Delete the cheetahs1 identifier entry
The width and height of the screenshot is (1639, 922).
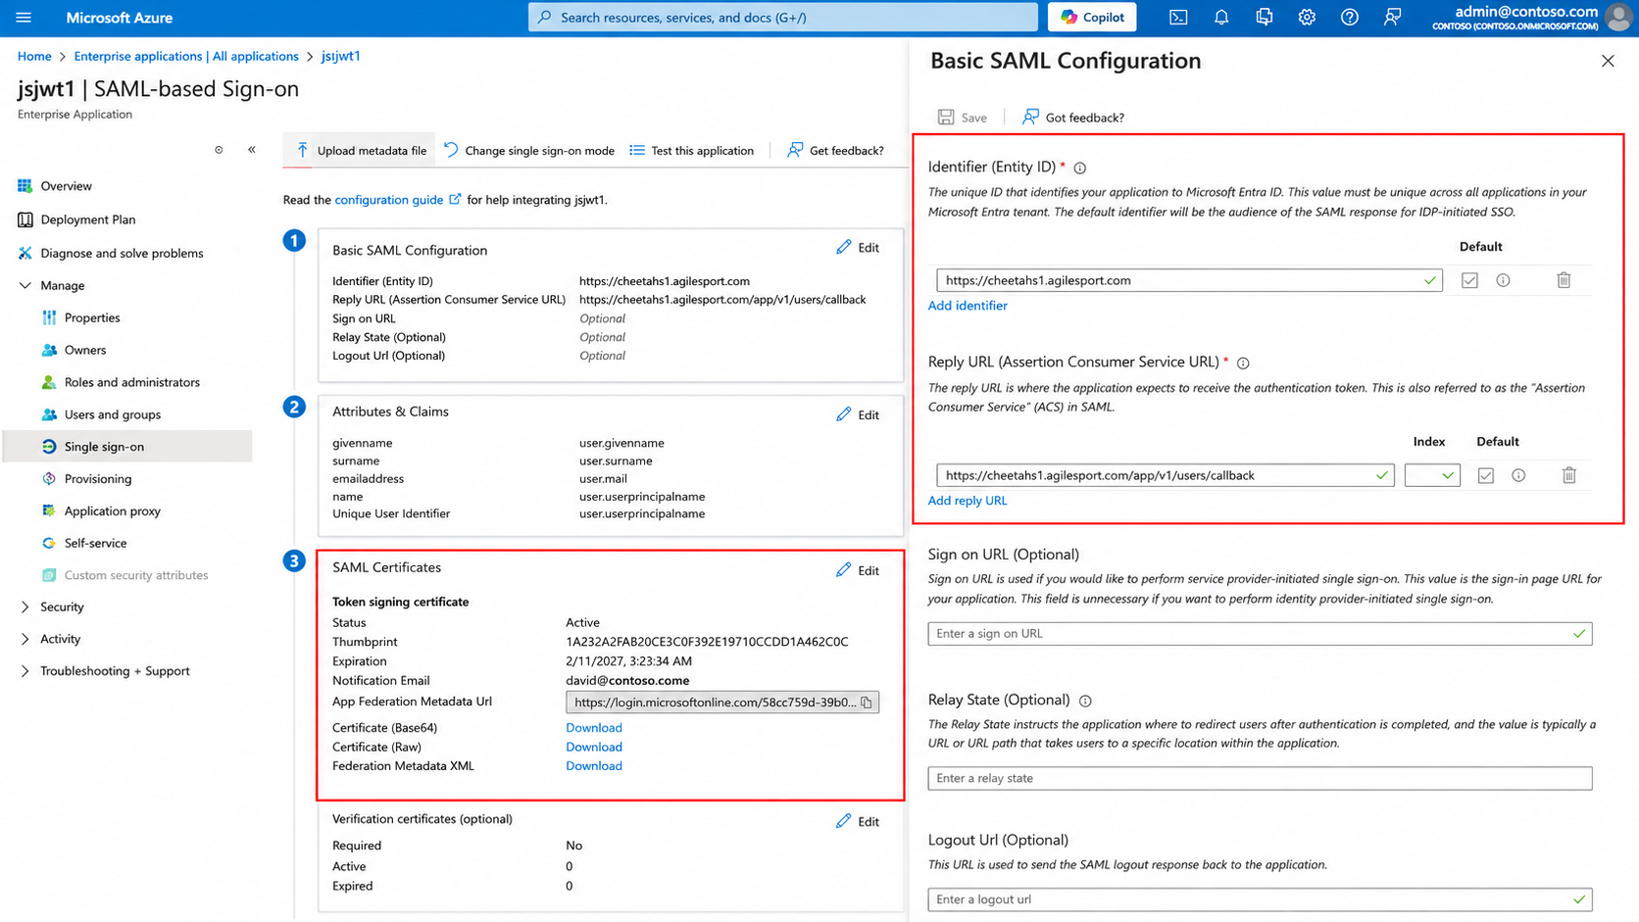click(x=1564, y=280)
